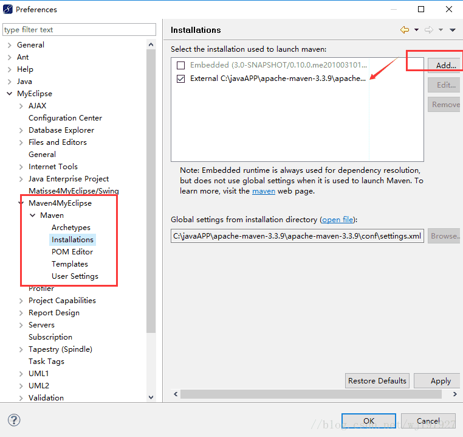463x437 pixels.
Task: Click the tree panel vertical scrollbar thumb
Action: 151,191
